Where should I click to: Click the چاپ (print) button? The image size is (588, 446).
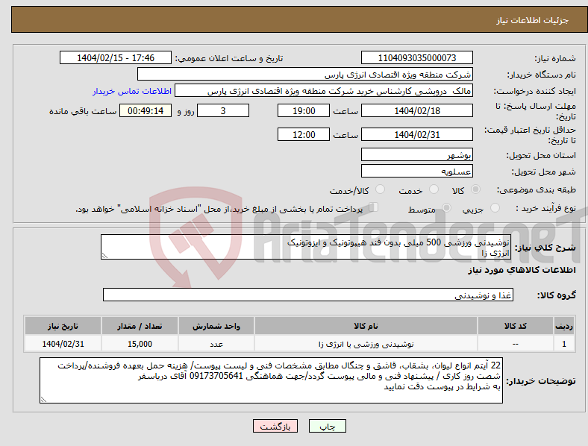(x=327, y=426)
